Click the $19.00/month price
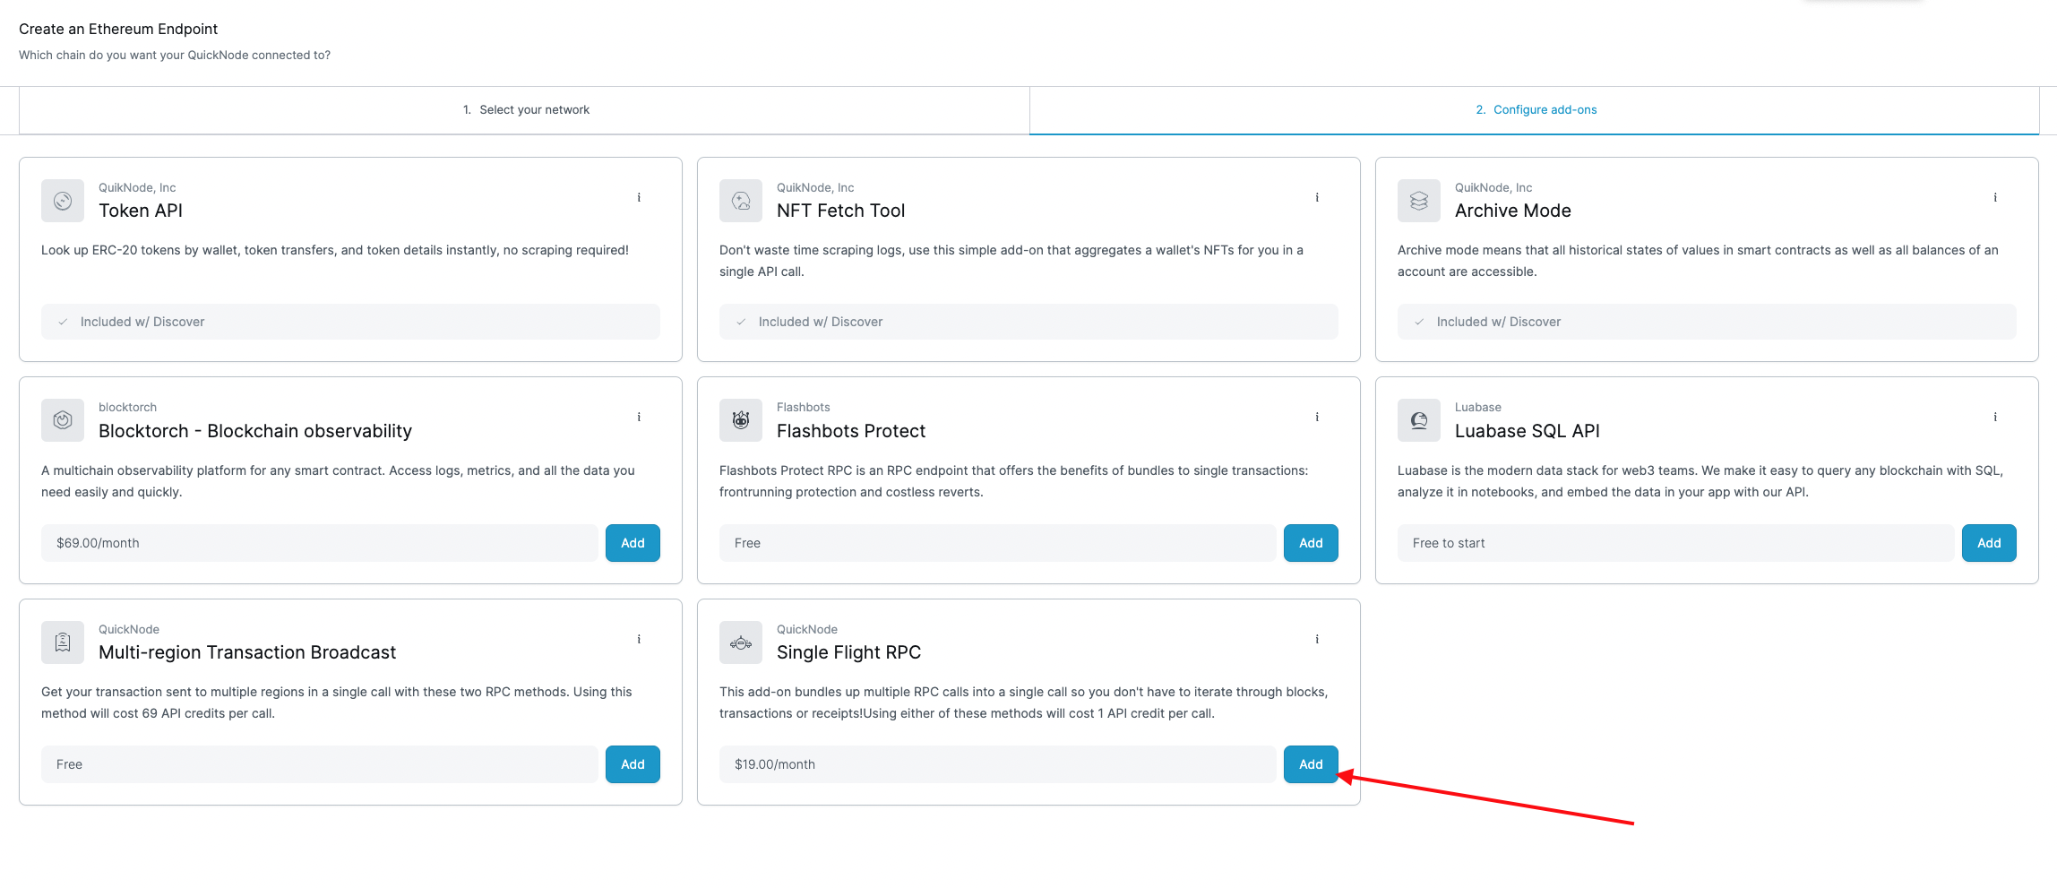 (775, 764)
